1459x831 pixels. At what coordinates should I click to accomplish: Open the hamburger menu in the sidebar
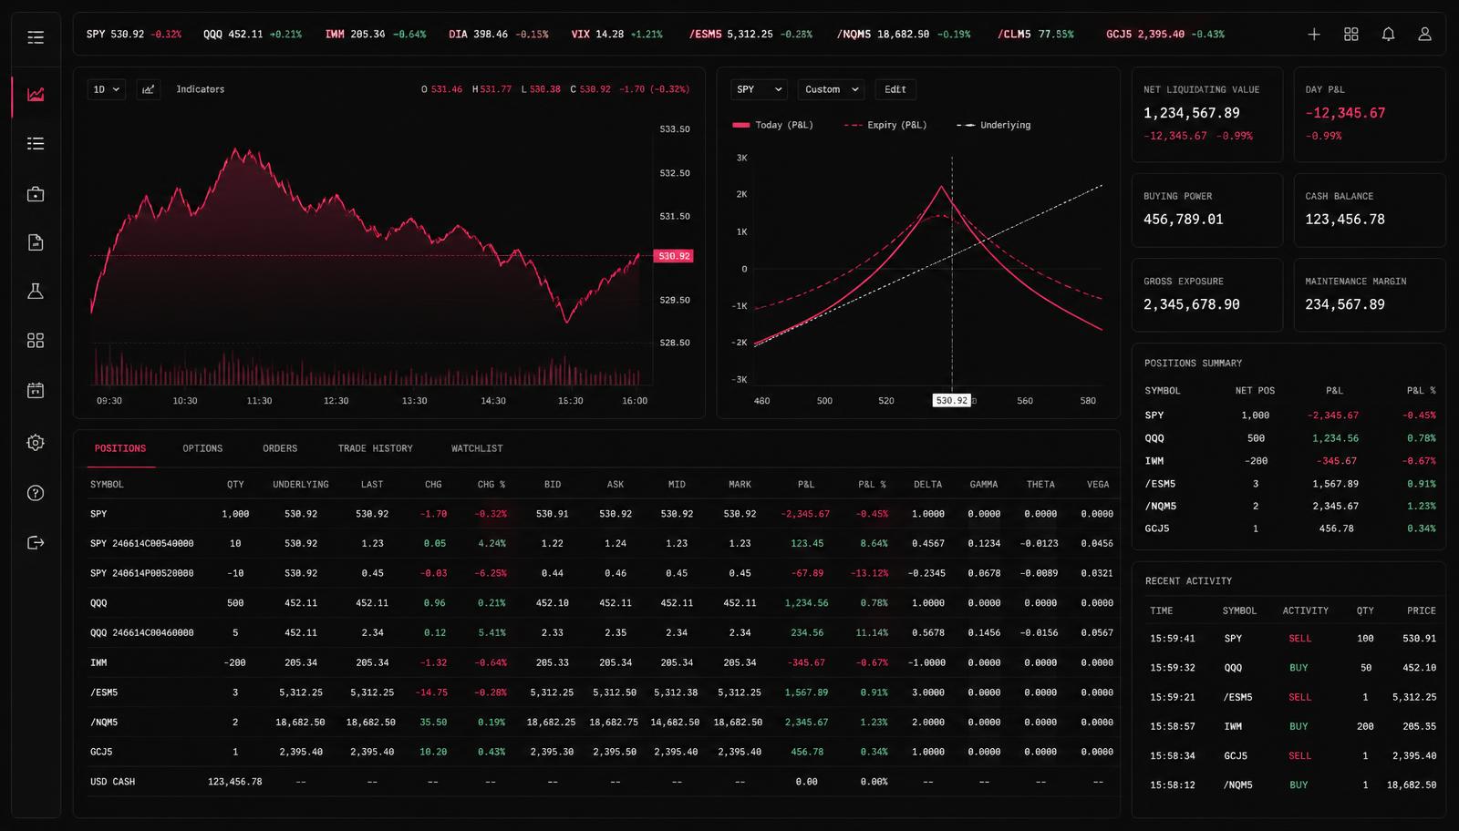click(36, 37)
